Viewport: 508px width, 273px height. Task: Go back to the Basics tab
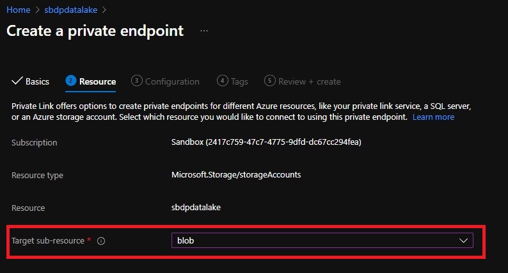click(x=37, y=81)
